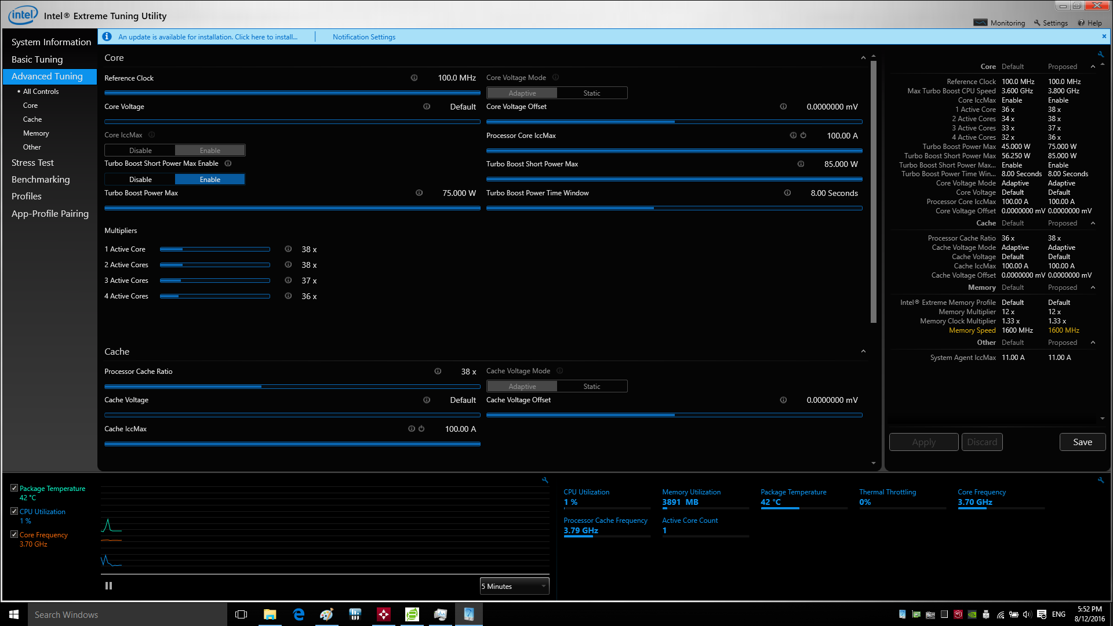Close the update notification bar
This screenshot has height=626, width=1113.
1104,37
